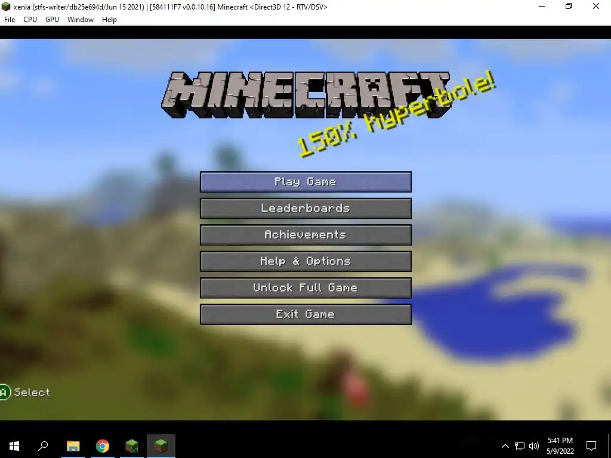Click the xenia cube icon in title bar
Viewport: 611px width, 458px height.
pos(6,7)
